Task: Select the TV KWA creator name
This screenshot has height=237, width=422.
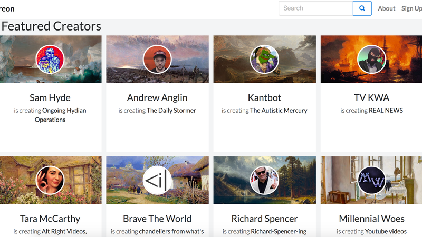Action: pyautogui.click(x=371, y=98)
